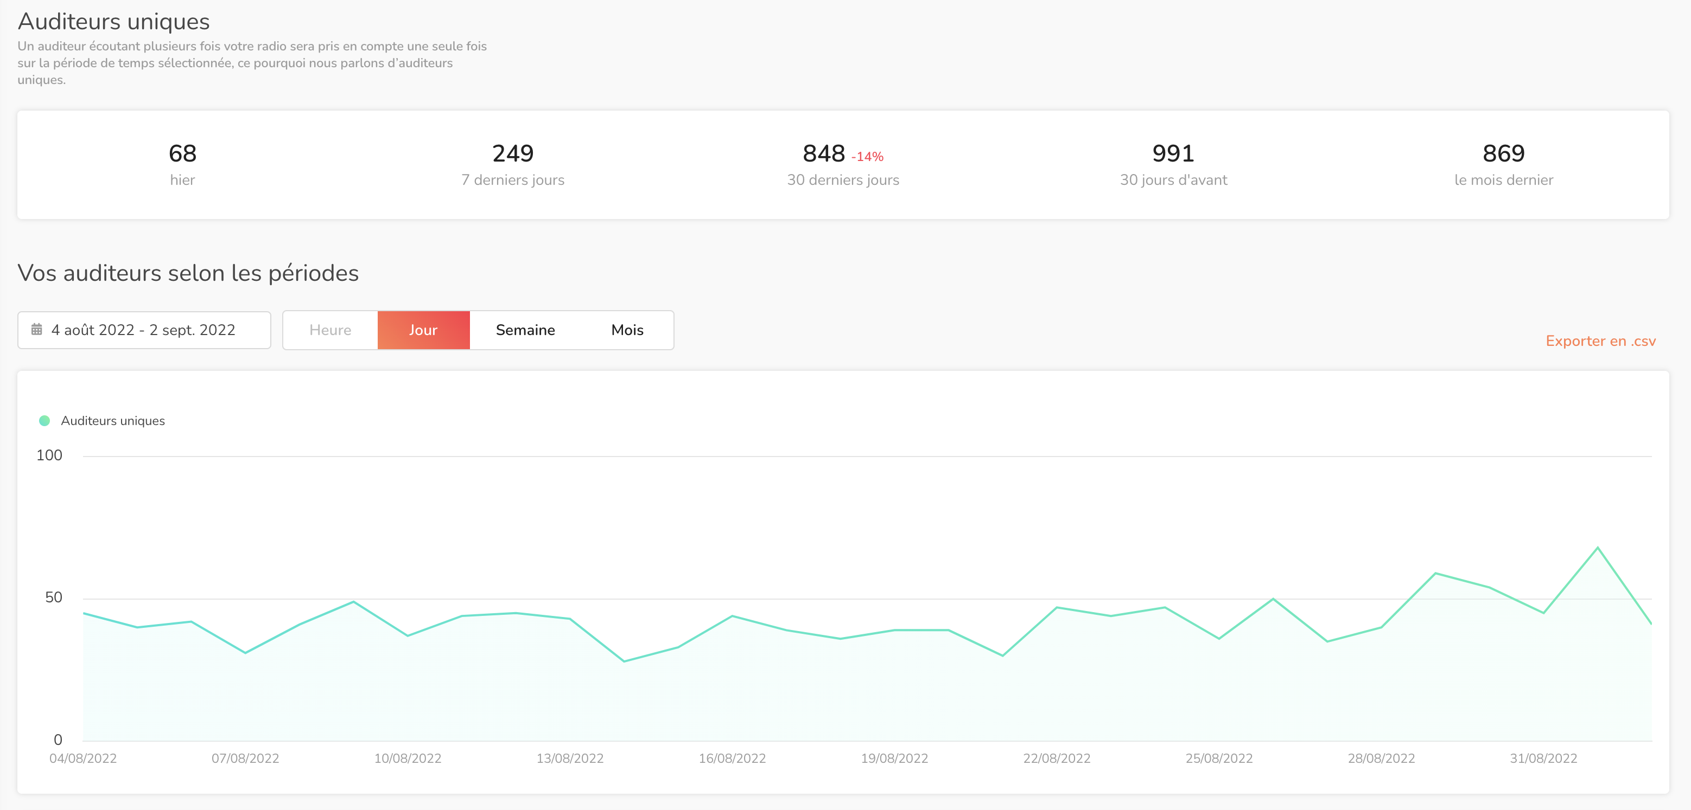Toggle the green Auditeurs uniques legend dot
This screenshot has width=1691, height=810.
point(44,420)
